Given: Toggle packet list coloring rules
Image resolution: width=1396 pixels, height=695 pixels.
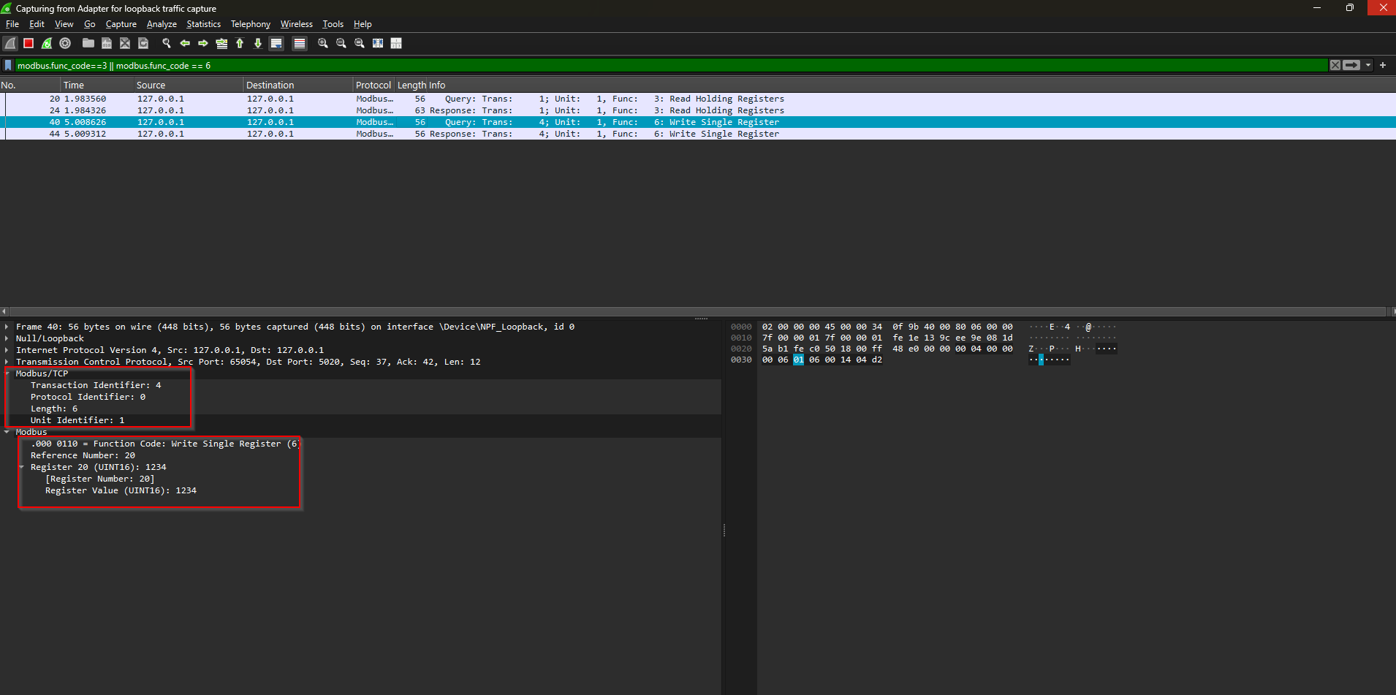Looking at the screenshot, I should pyautogui.click(x=300, y=43).
